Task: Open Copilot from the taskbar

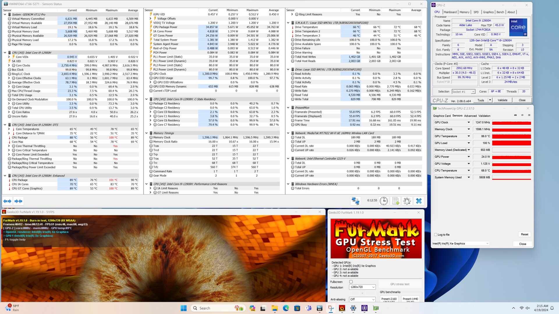Action: tap(252, 308)
